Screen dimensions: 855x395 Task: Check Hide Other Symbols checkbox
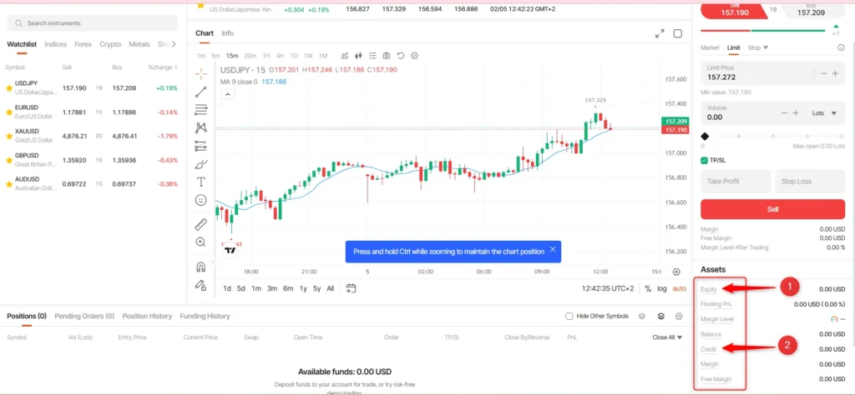pos(569,316)
